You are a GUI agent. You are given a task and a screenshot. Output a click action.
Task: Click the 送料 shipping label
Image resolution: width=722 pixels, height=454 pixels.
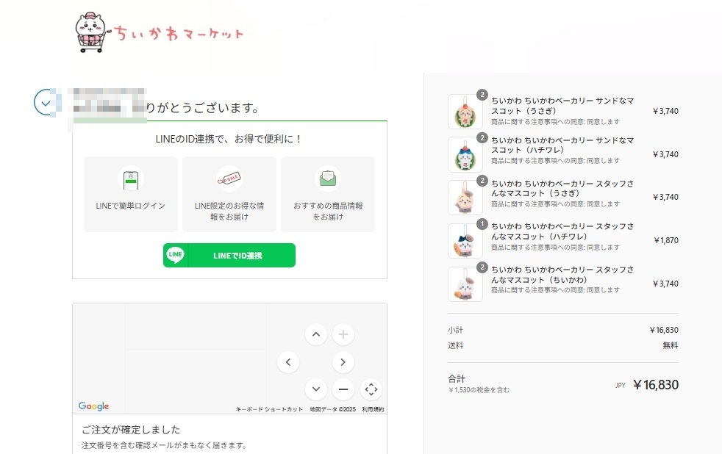(x=455, y=345)
